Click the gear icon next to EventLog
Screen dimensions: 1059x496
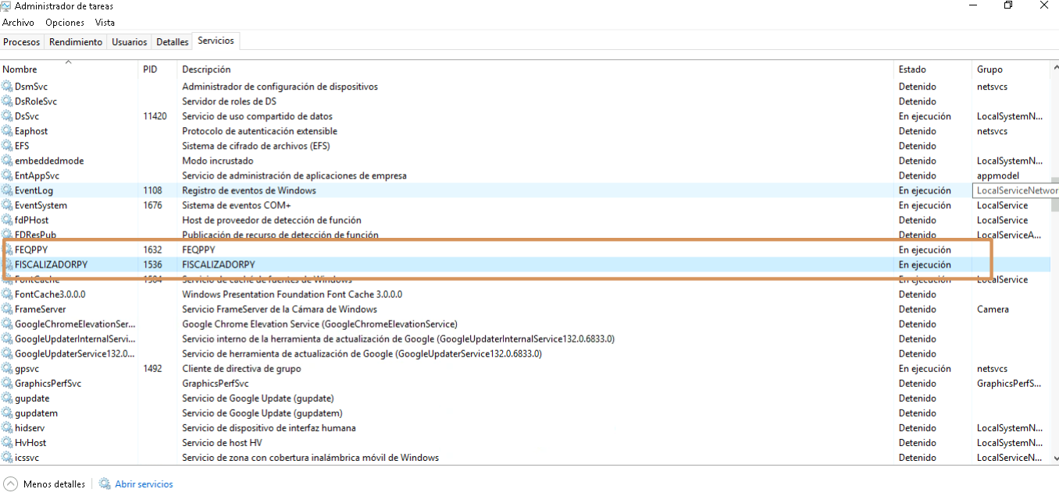pyautogui.click(x=8, y=190)
